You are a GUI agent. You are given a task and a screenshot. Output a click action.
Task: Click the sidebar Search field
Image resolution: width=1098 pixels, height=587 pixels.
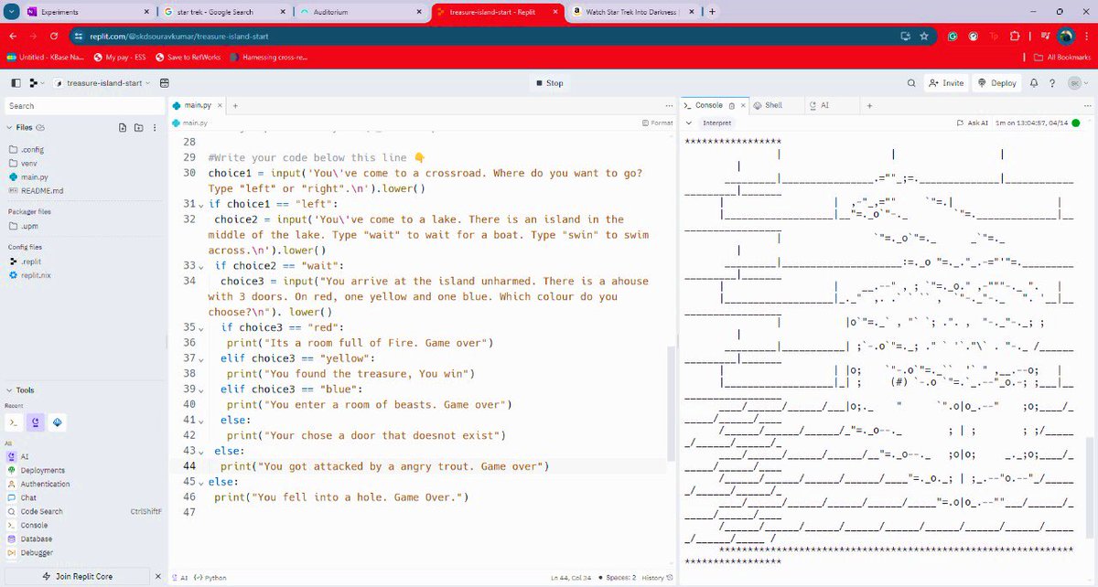pyautogui.click(x=84, y=106)
